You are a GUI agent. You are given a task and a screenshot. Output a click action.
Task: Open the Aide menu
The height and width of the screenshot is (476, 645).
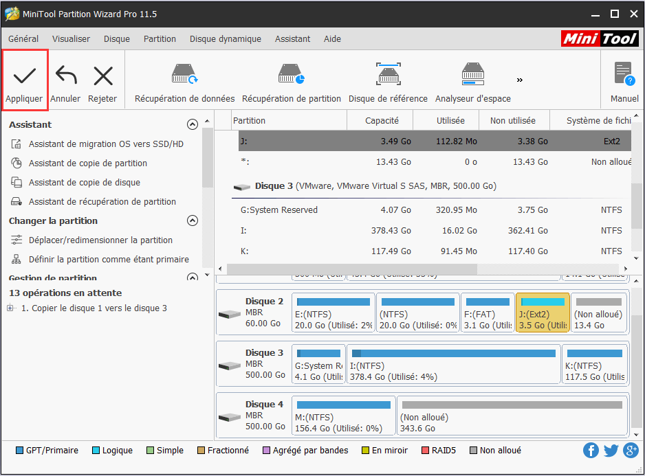point(332,39)
